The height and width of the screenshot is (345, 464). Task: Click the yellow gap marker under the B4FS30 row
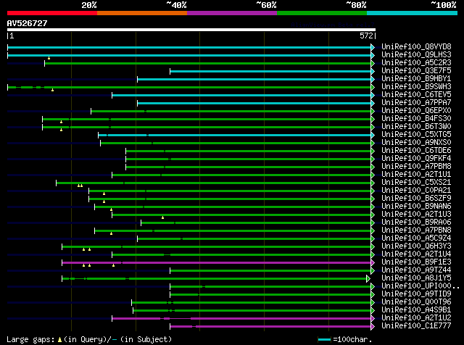[61, 122]
